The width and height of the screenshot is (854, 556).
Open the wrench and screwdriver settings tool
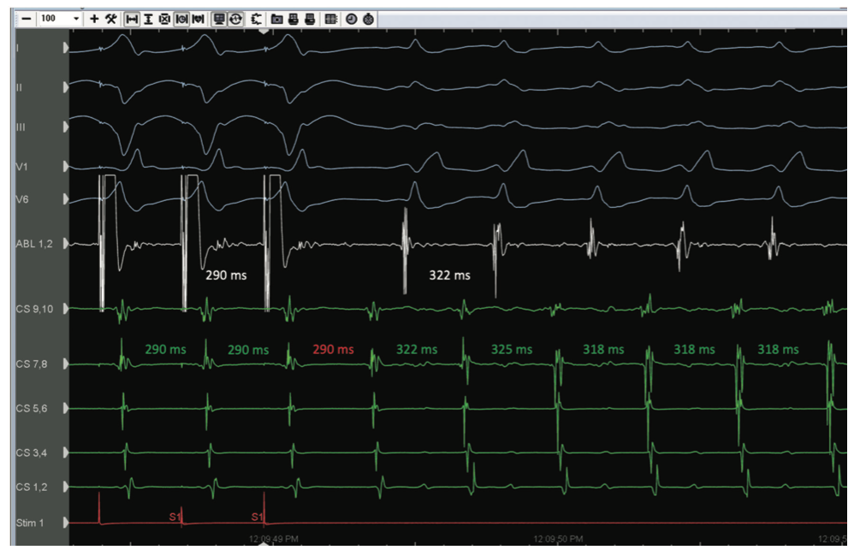point(111,18)
